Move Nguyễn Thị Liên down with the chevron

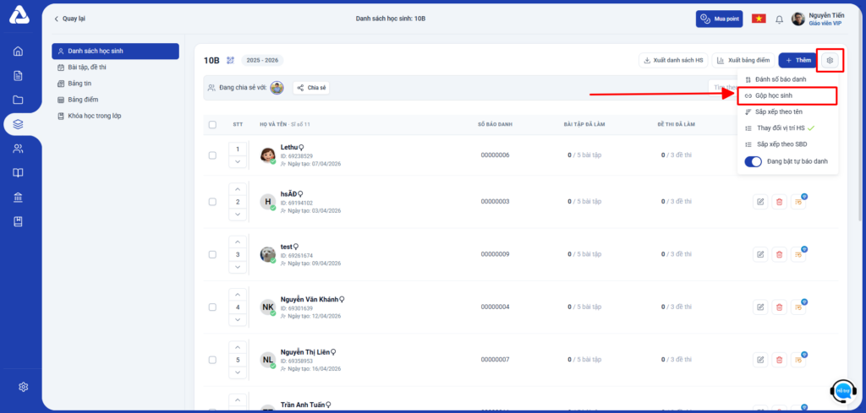pos(238,372)
